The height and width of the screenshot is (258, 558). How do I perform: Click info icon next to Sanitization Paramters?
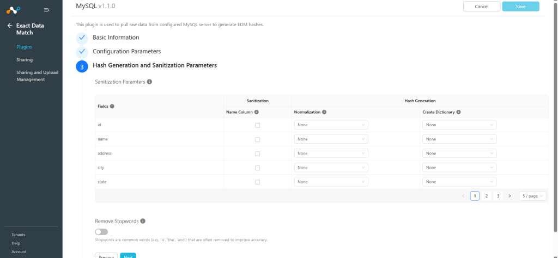point(149,82)
